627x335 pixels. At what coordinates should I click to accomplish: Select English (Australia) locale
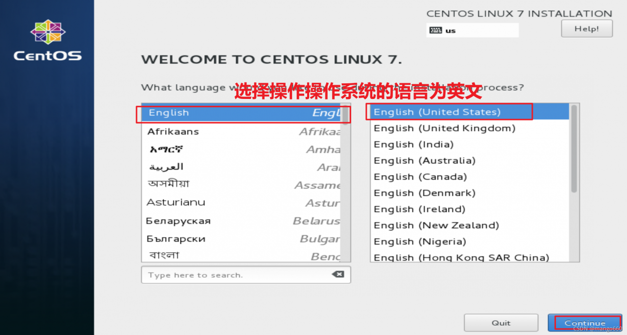pos(424,160)
